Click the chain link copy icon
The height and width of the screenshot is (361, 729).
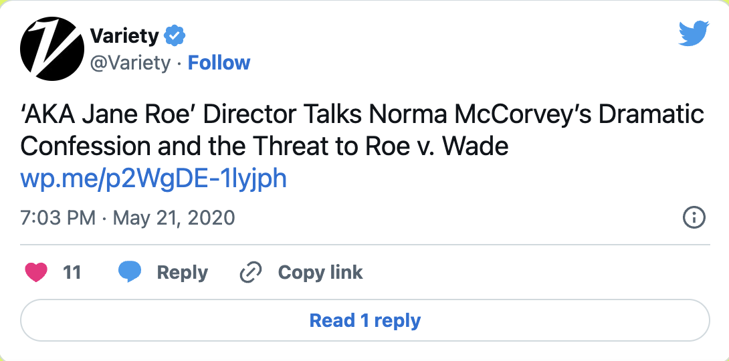tap(250, 273)
